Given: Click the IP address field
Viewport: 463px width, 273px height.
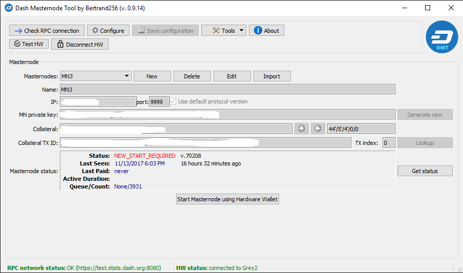Looking at the screenshot, I should (x=98, y=101).
